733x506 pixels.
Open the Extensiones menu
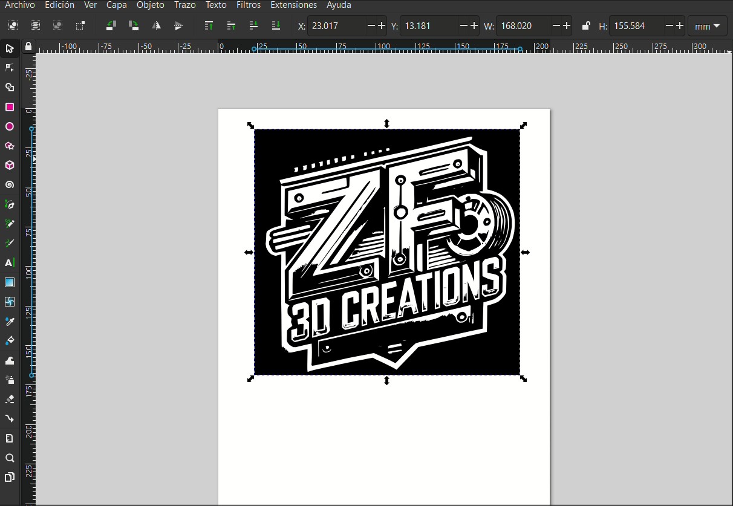[293, 5]
